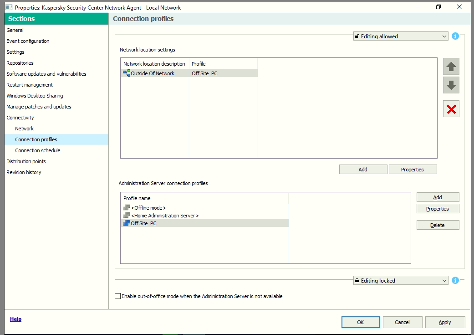This screenshot has width=474, height=335.
Task: Move the network location up with the arrow
Action: [x=451, y=66]
